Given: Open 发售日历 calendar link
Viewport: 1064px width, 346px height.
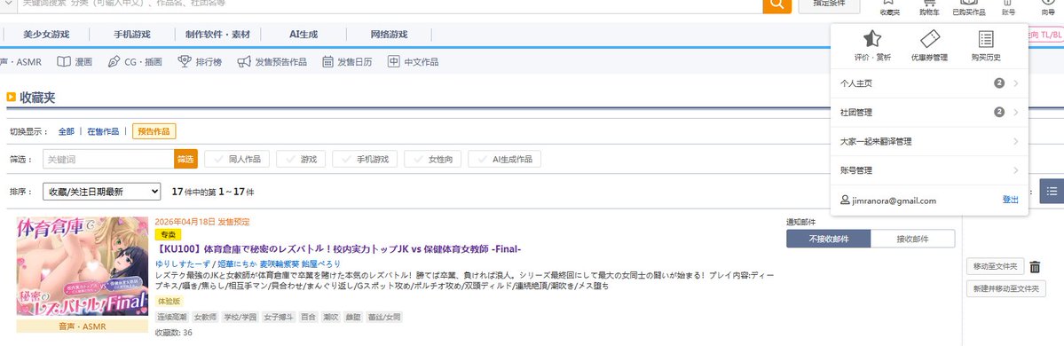Looking at the screenshot, I should (x=347, y=62).
